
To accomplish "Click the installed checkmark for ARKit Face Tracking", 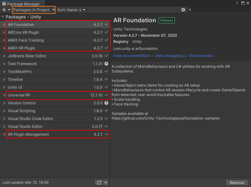I will click(x=106, y=40).
